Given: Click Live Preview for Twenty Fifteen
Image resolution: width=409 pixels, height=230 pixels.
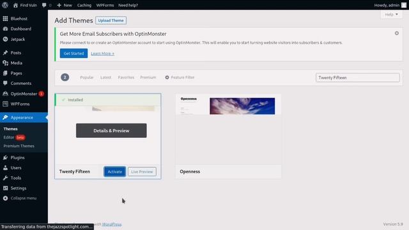Looking at the screenshot, I should pos(142,172).
